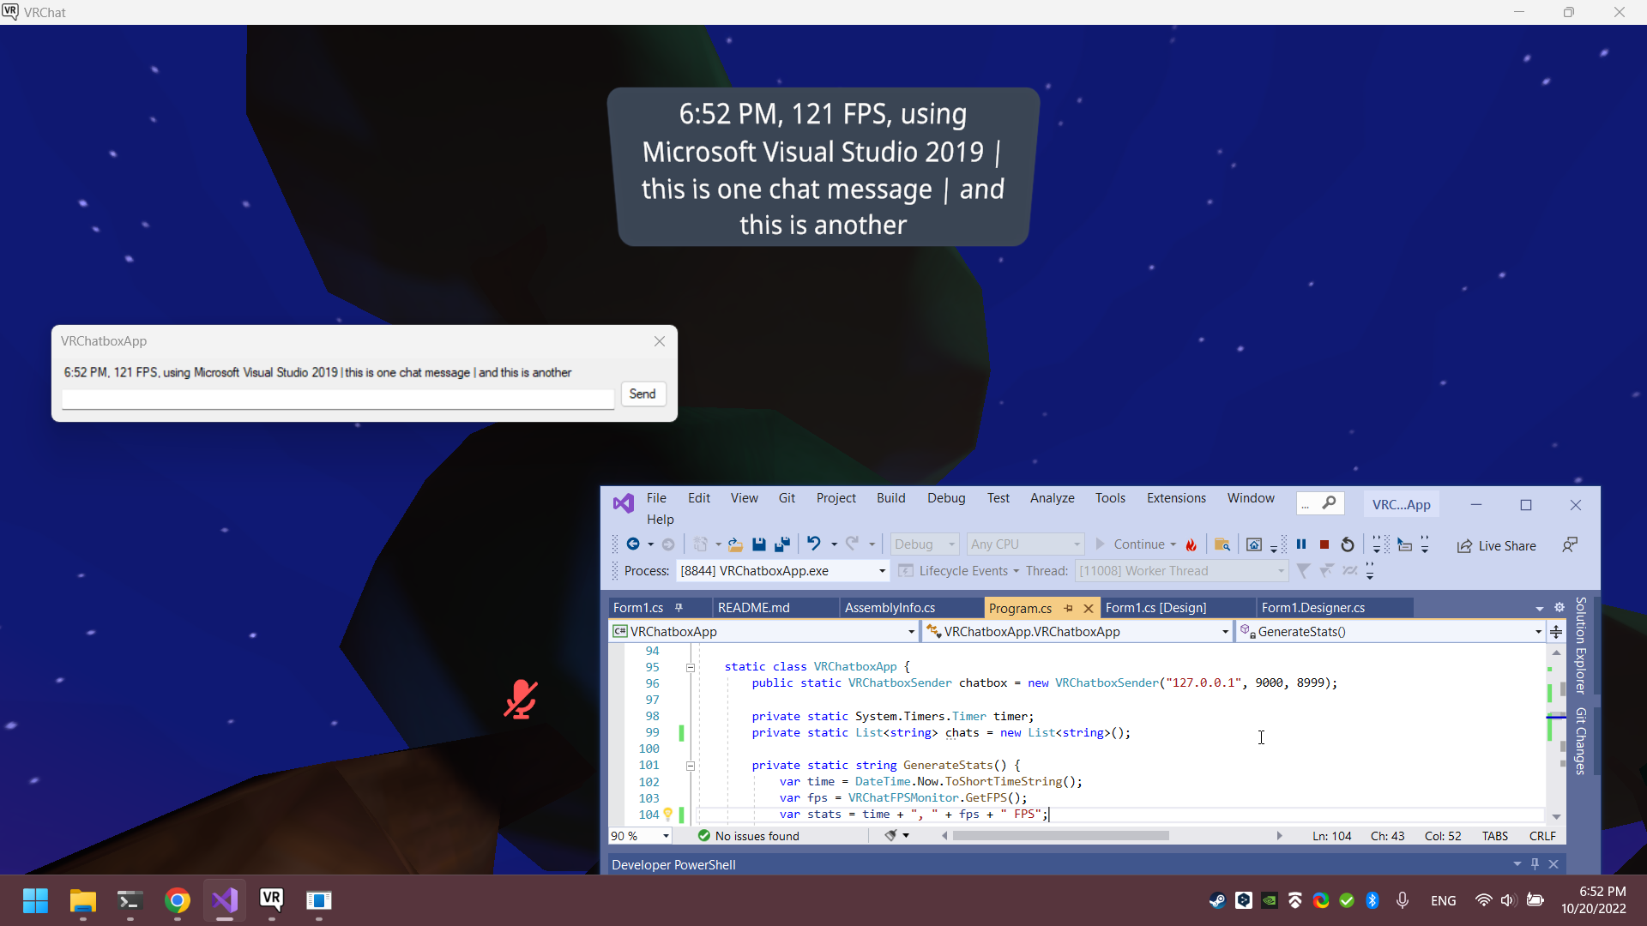Expand the Lifecycle Events dropdown
This screenshot has width=1647, height=926.
(1016, 571)
